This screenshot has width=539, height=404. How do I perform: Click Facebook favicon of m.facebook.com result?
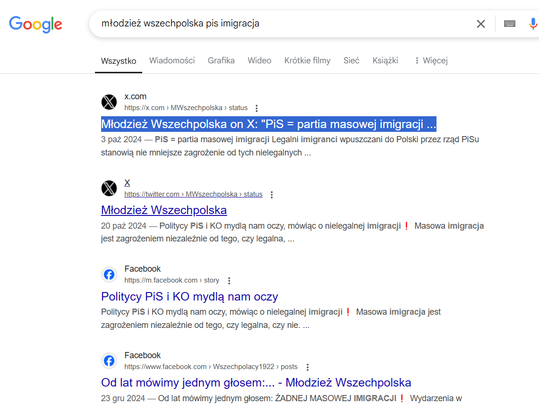(x=109, y=275)
